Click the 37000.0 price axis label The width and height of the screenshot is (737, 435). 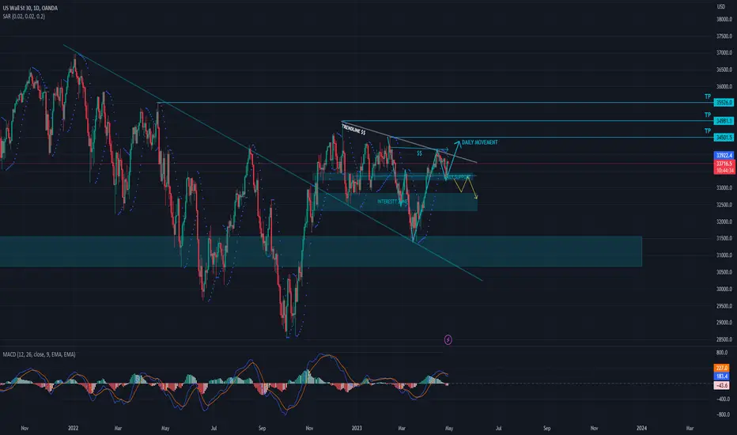[724, 53]
